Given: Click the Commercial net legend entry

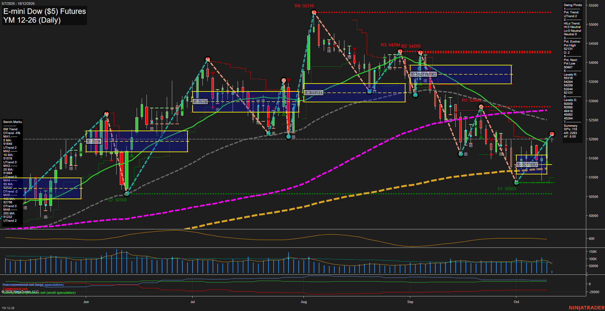Looking at the screenshot, I should [x=15, y=289].
